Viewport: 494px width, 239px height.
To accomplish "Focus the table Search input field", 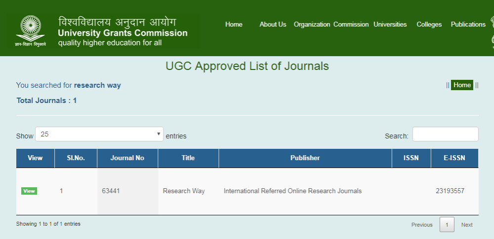I will tap(446, 134).
